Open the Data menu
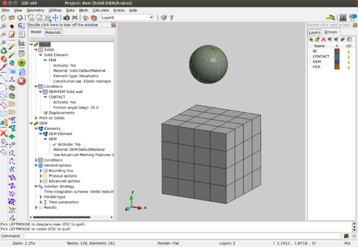The height and width of the screenshot is (247, 358). [x=70, y=10]
